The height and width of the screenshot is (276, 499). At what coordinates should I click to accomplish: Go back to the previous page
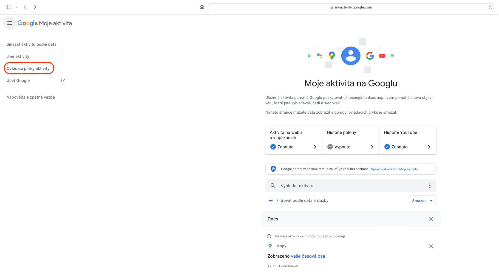click(x=25, y=7)
